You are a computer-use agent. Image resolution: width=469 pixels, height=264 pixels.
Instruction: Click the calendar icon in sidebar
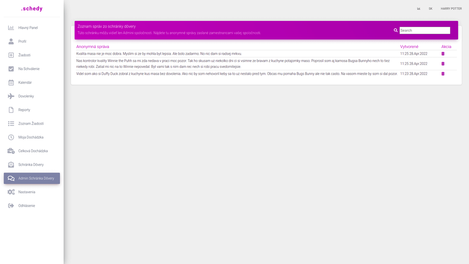point(11,83)
